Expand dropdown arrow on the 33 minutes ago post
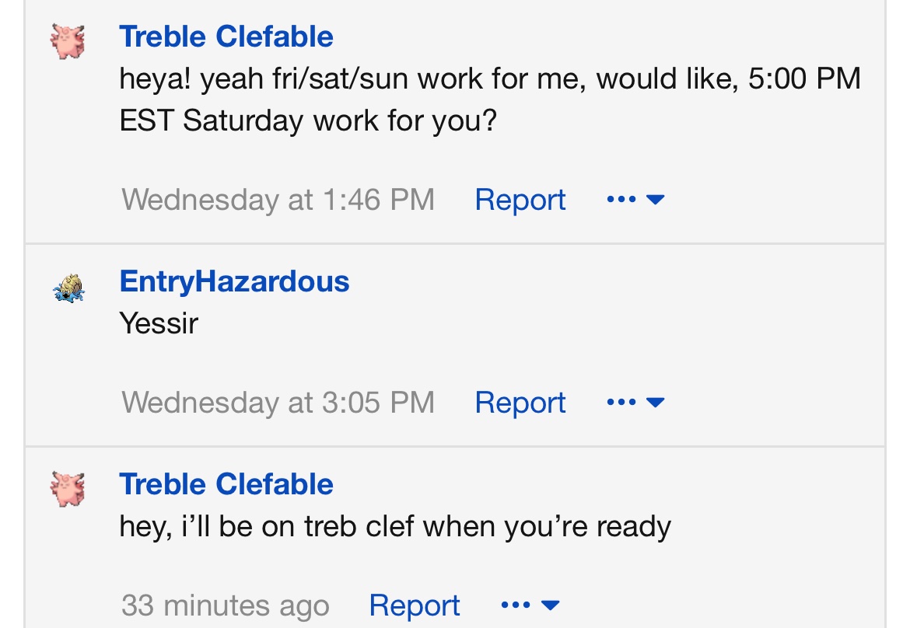Image resolution: width=910 pixels, height=628 pixels. [550, 605]
